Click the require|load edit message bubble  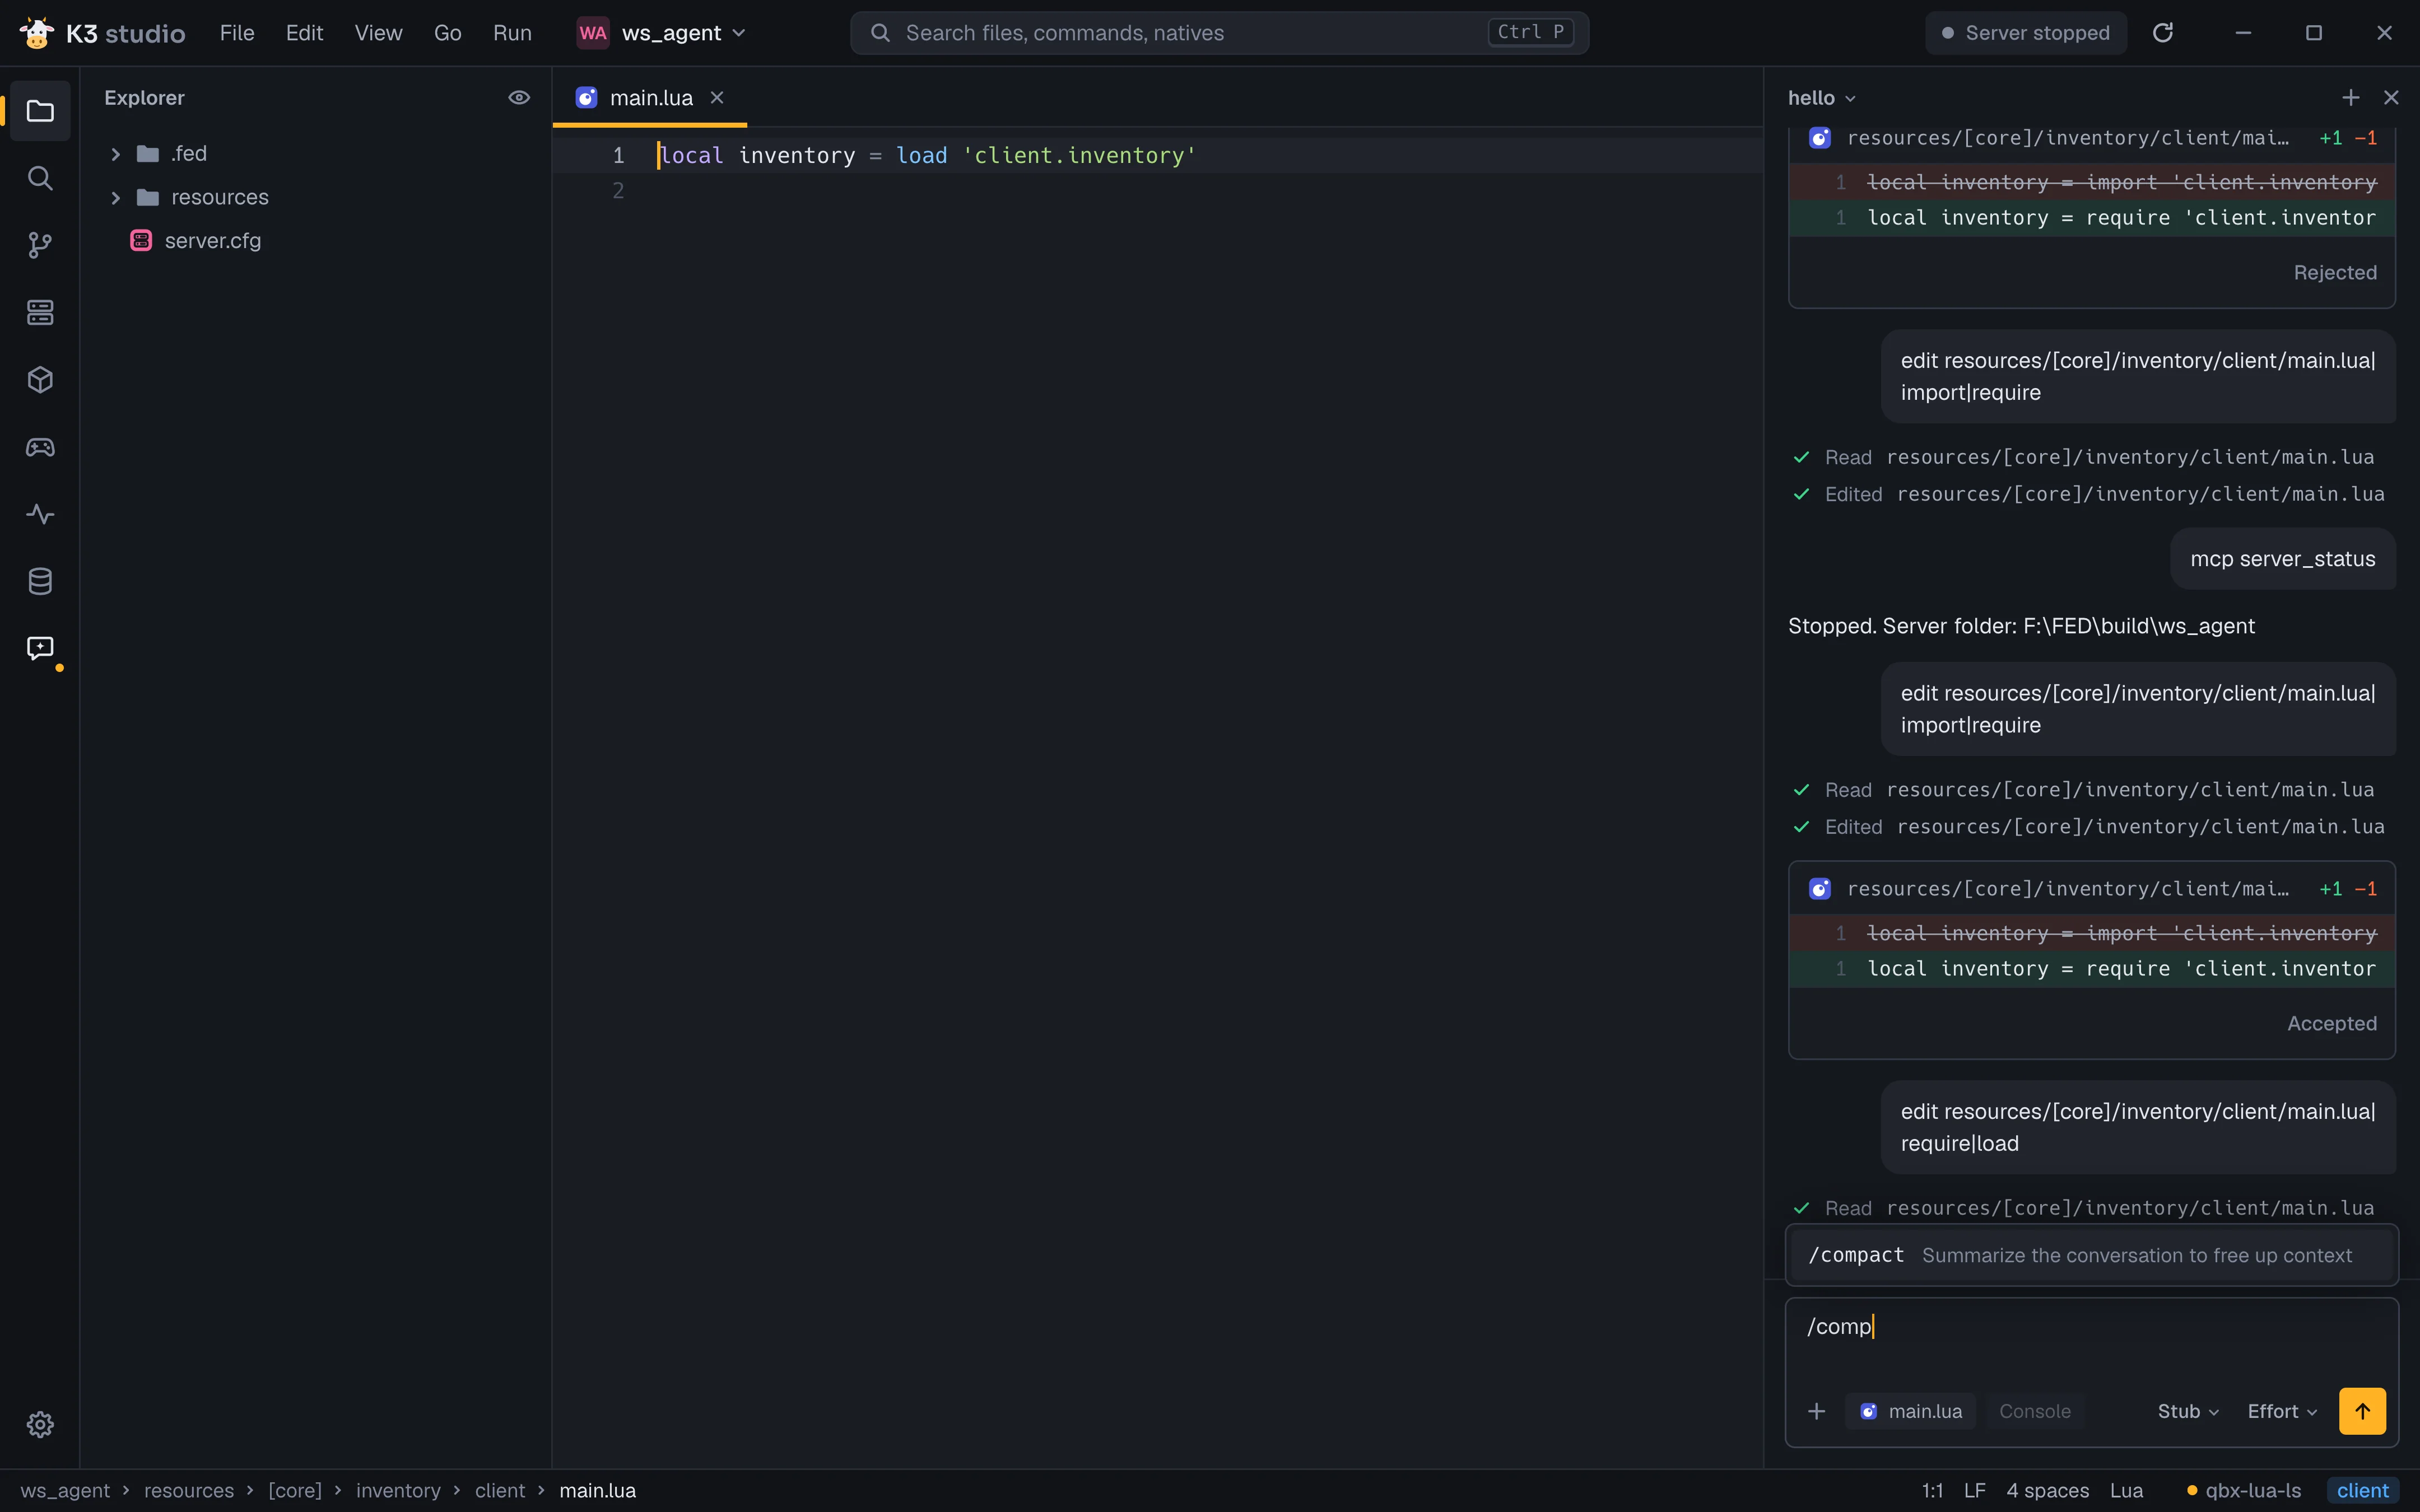coord(2138,1127)
